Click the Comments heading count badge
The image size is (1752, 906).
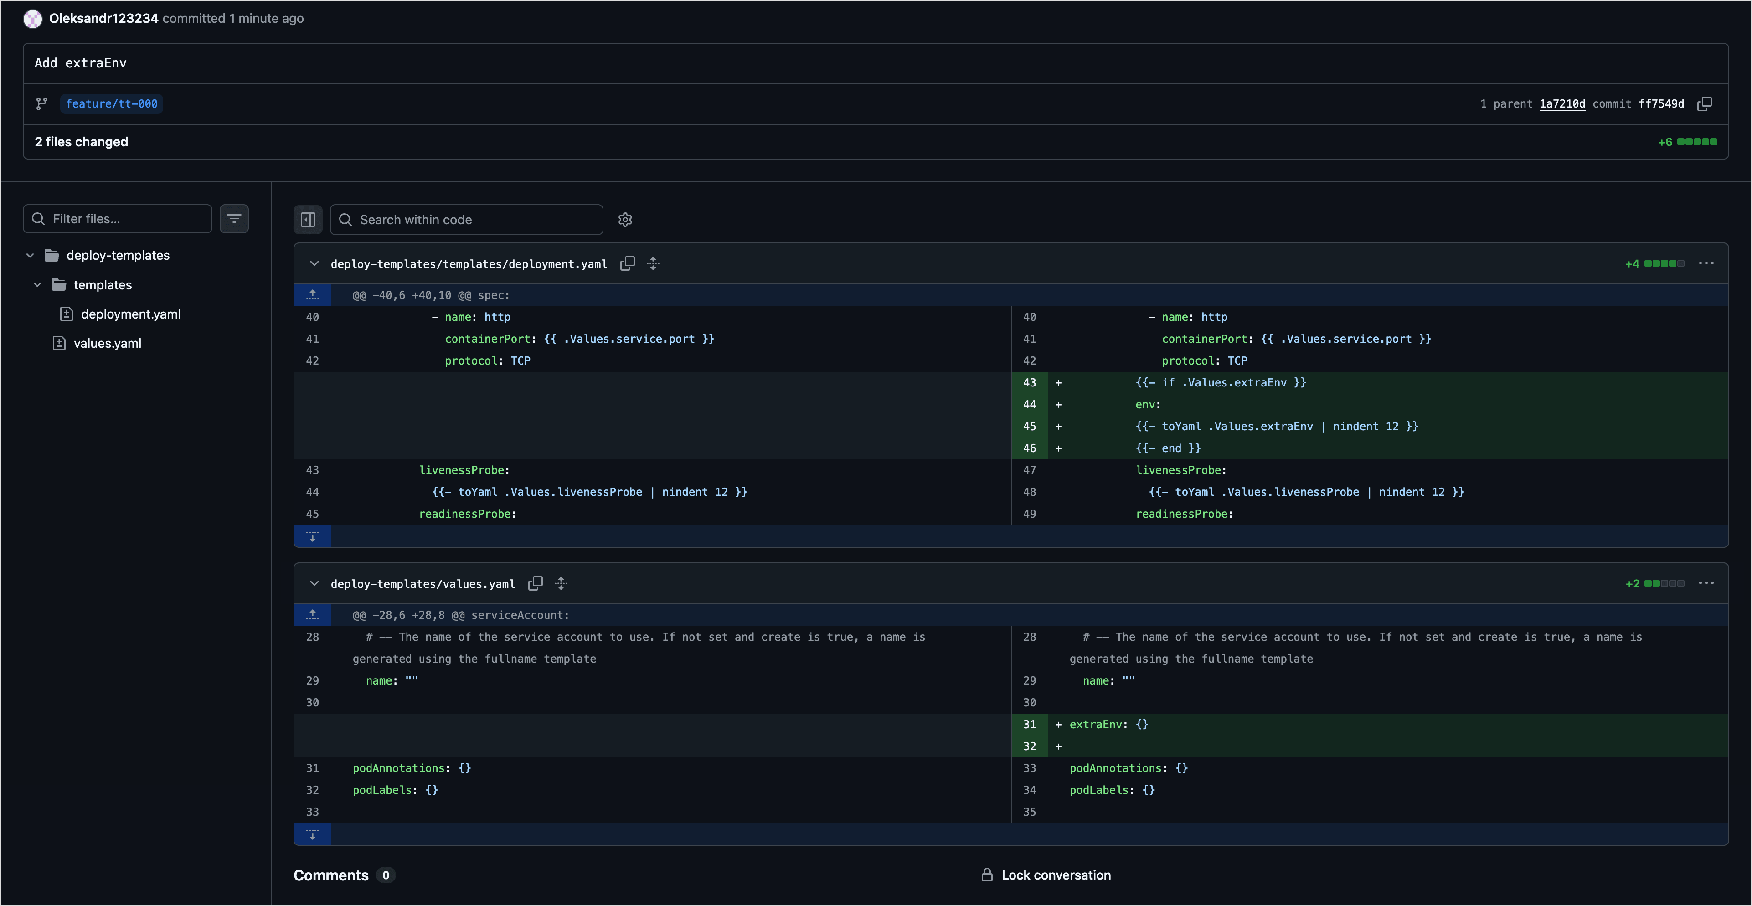(x=386, y=875)
